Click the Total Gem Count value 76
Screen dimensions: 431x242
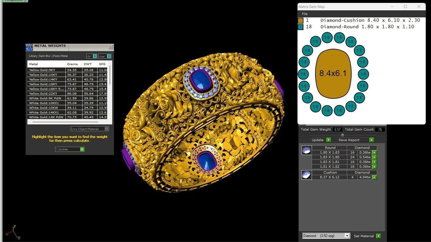380,129
